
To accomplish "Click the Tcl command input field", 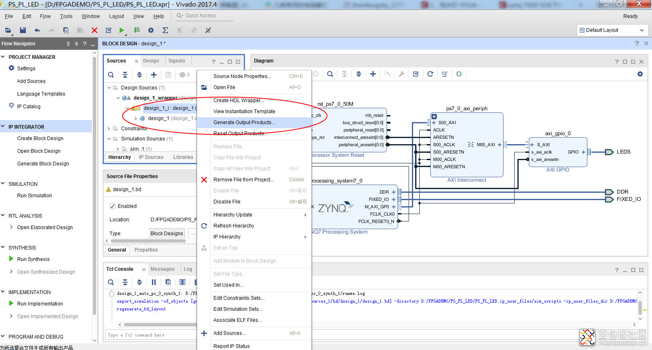I will pos(151,335).
